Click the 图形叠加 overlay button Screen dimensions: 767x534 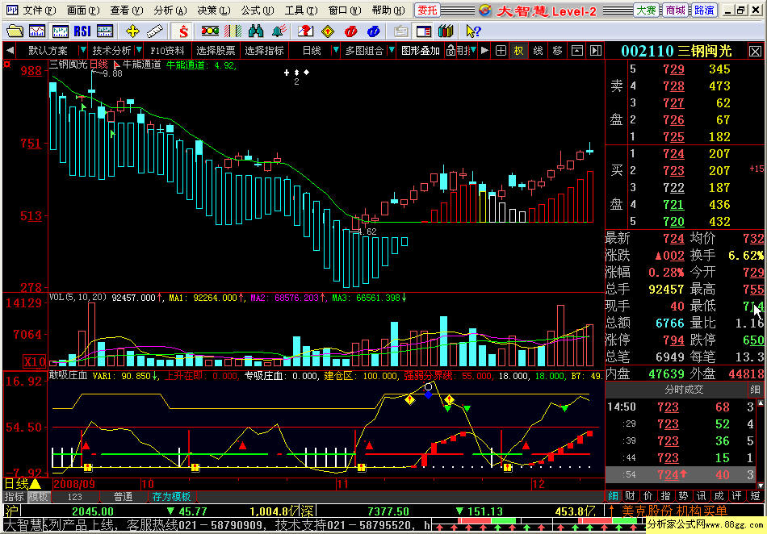(420, 50)
